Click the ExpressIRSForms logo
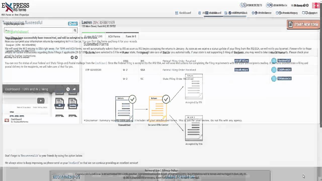Viewport: 322px width, 181px height. [x=15, y=9]
